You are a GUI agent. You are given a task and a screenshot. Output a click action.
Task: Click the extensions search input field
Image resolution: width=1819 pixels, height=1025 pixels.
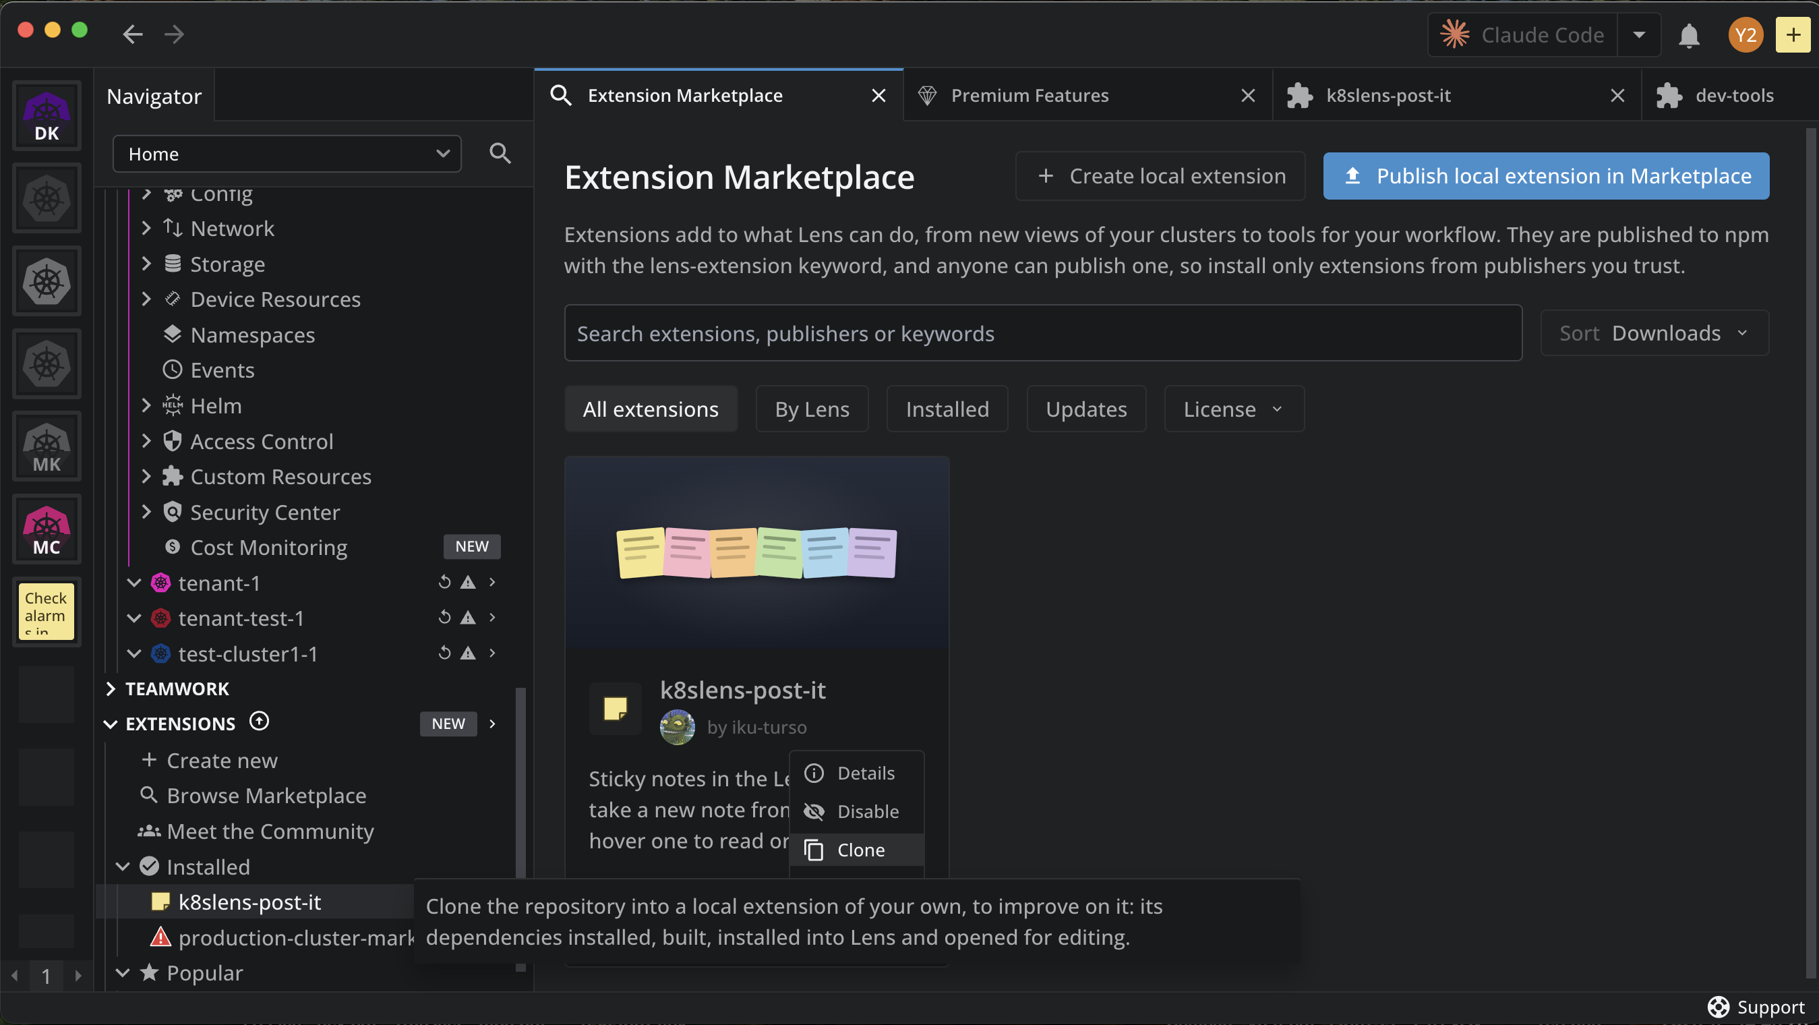pyautogui.click(x=1043, y=332)
